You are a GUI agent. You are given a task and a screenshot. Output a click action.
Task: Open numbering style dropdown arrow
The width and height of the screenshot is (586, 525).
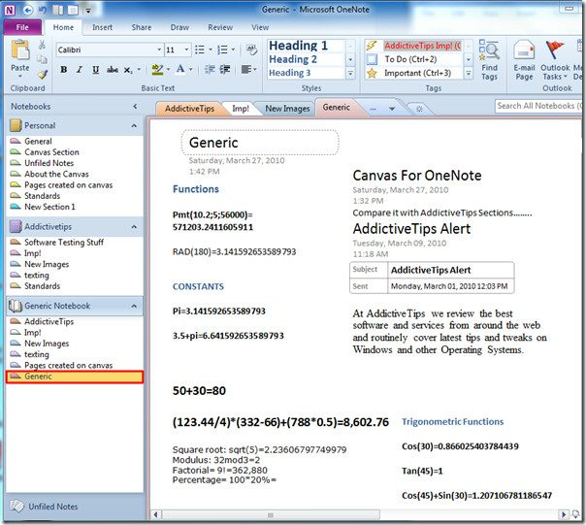coord(233,49)
